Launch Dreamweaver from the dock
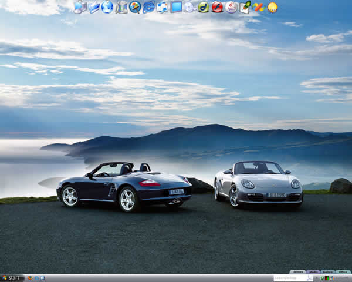This screenshot has height=282, width=352. [204, 7]
